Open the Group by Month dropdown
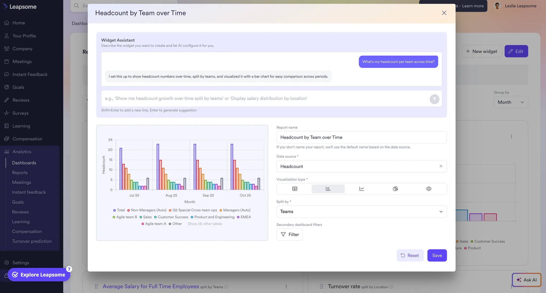The image size is (546, 293). (x=510, y=102)
